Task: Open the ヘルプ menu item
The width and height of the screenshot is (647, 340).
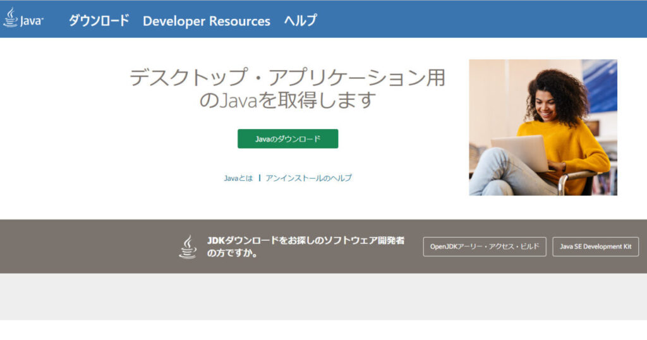Action: click(x=300, y=20)
